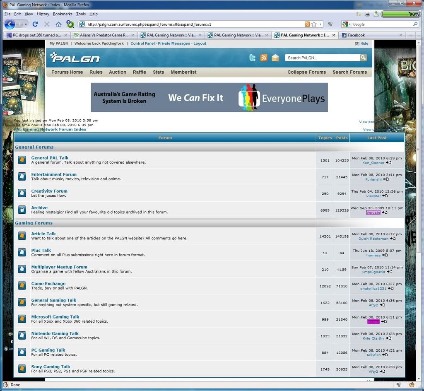Click the printer icon in the top-right toolbar
Screen dimensions: 424x391
click(x=367, y=14)
